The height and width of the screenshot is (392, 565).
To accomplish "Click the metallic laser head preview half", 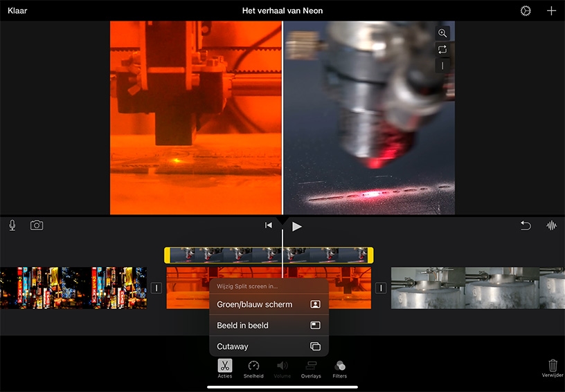I will tap(369, 118).
